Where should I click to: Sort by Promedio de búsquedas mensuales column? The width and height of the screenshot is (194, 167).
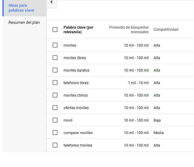click(129, 30)
